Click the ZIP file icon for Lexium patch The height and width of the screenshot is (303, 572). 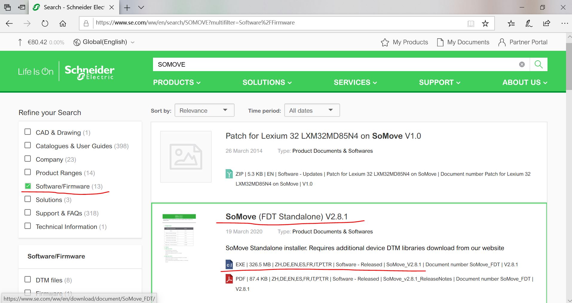click(x=229, y=174)
